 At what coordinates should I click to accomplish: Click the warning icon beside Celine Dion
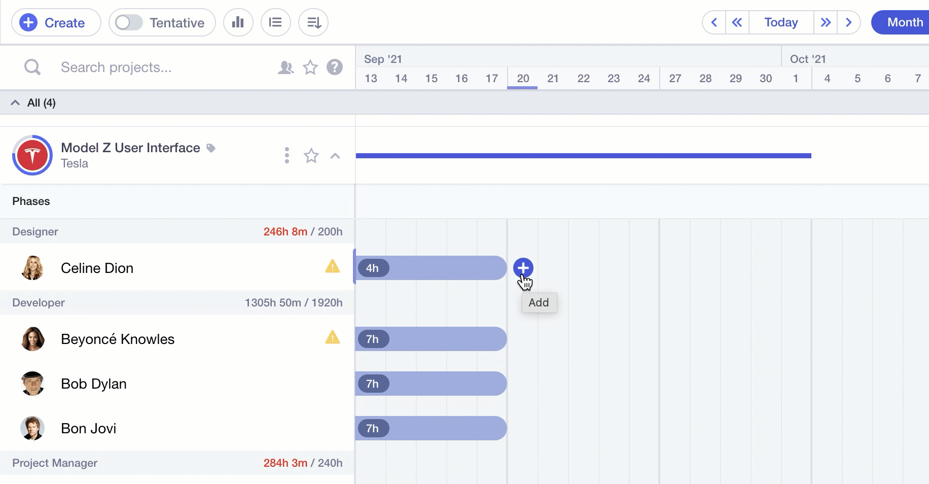click(x=333, y=266)
